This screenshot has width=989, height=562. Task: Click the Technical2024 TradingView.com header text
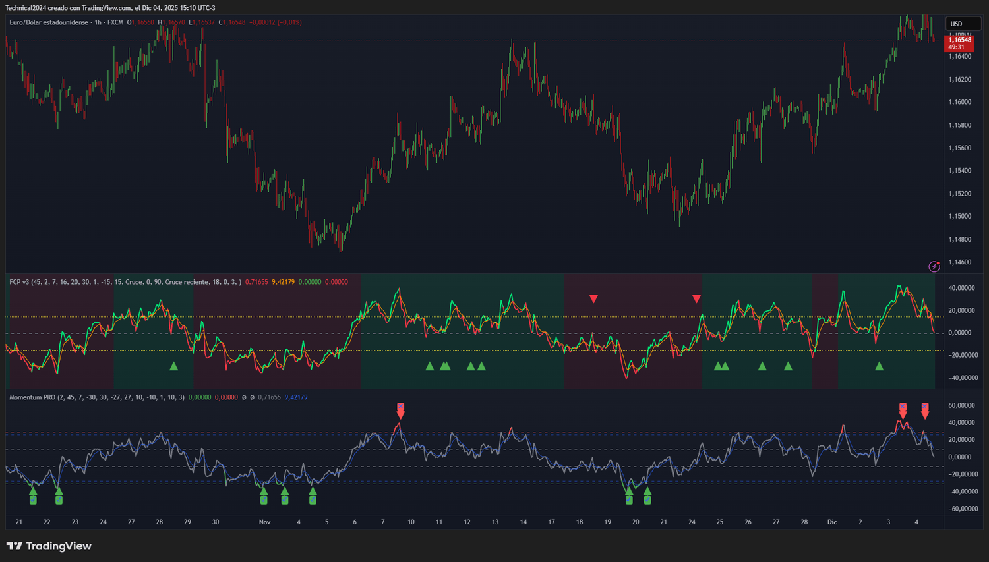[110, 8]
